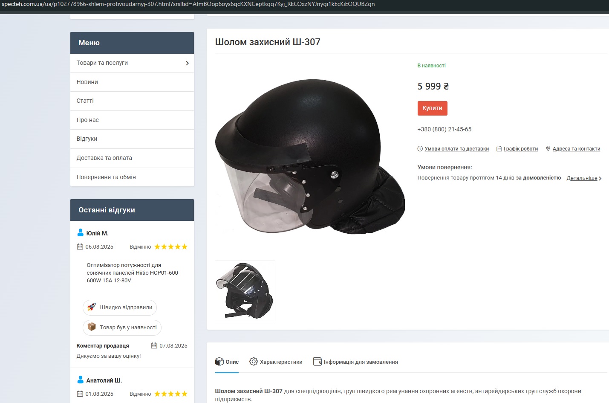The height and width of the screenshot is (403, 609).
Task: Open the Адреса та контакти link
Action: click(x=576, y=149)
